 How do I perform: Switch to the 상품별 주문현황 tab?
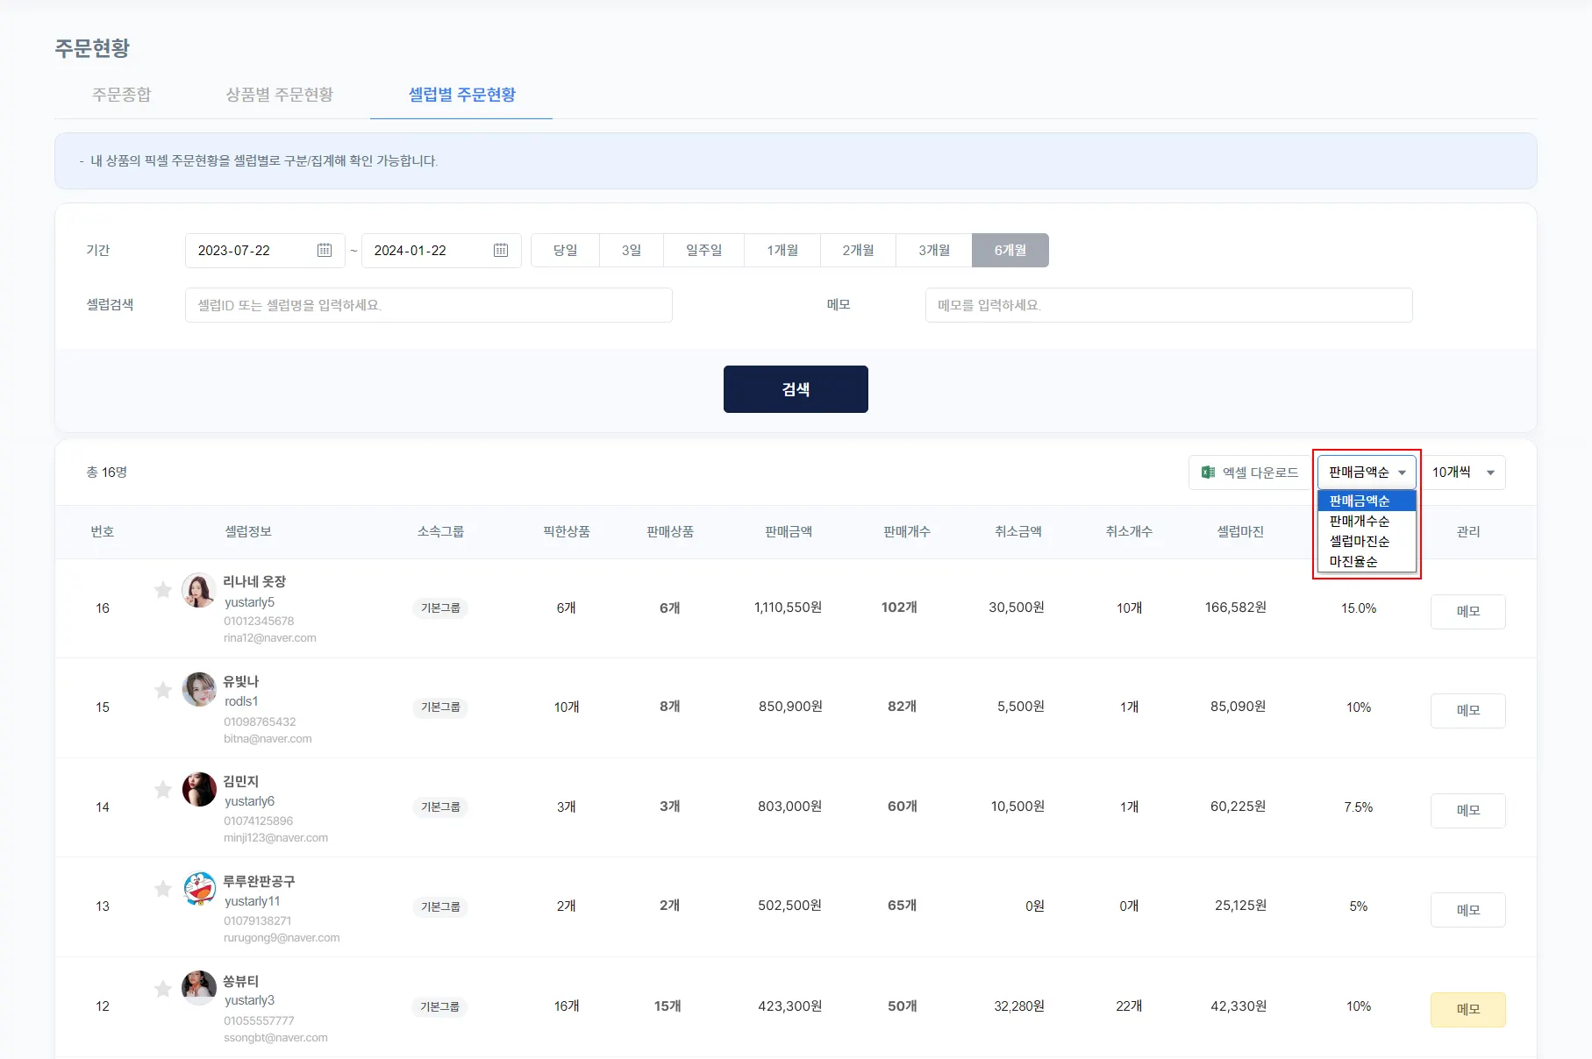280,95
